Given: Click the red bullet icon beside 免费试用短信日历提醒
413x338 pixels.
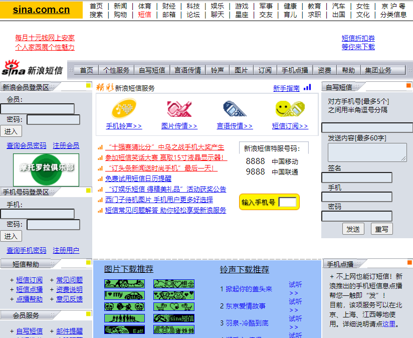Looking at the screenshot, I should click(x=99, y=177).
